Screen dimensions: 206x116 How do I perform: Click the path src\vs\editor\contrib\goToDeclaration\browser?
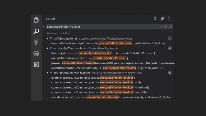[105, 39]
